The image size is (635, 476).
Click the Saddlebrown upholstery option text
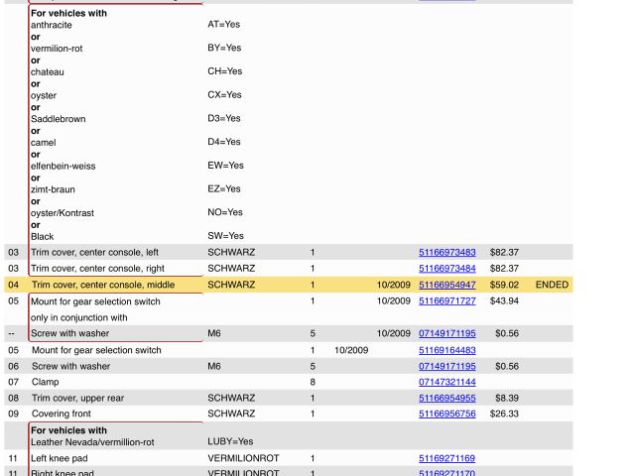pyautogui.click(x=58, y=119)
